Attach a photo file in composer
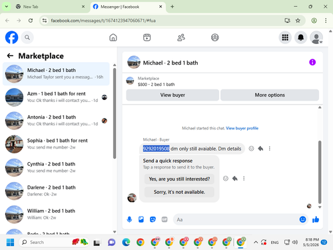 [141, 219]
